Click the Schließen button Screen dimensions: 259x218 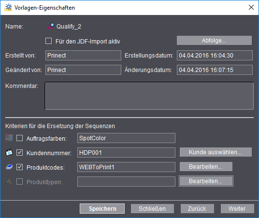[x=152, y=209]
